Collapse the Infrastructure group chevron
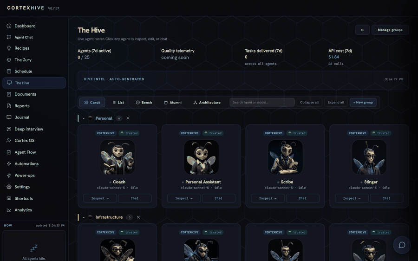The width and height of the screenshot is (418, 261). (84, 217)
